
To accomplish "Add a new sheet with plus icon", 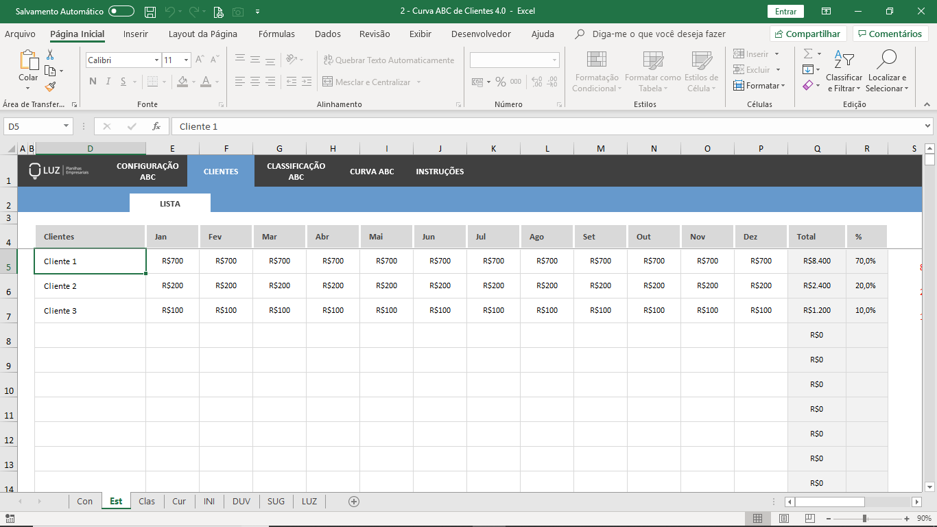I will click(354, 502).
